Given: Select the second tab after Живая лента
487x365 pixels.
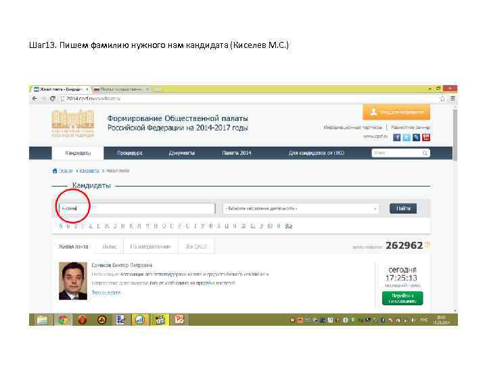Looking at the screenshot, I should (110, 247).
